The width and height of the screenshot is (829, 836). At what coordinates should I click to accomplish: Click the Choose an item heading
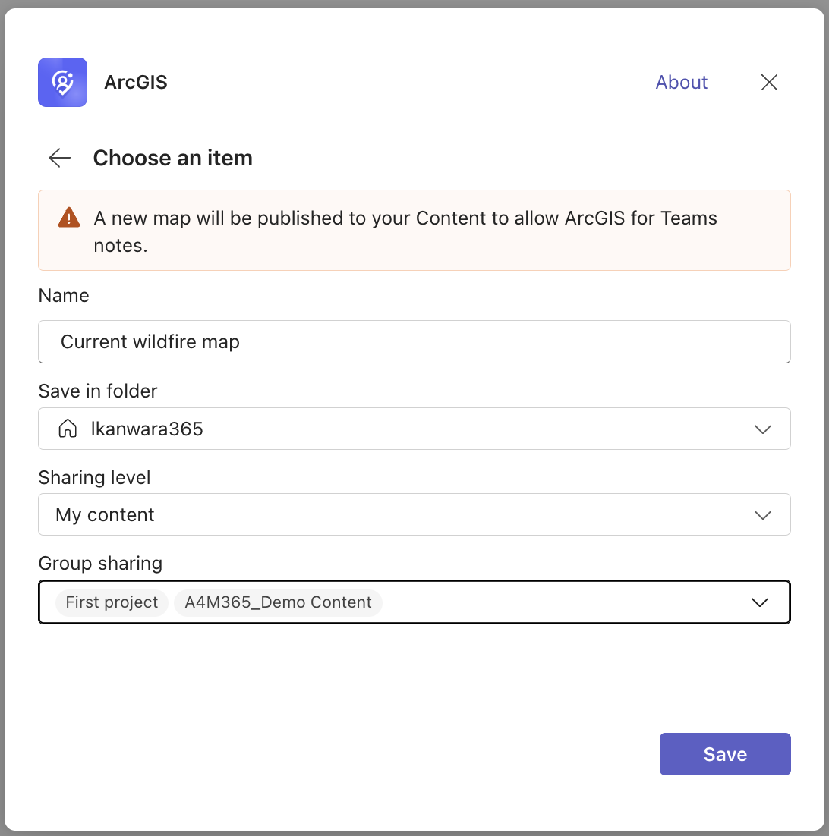click(x=172, y=158)
